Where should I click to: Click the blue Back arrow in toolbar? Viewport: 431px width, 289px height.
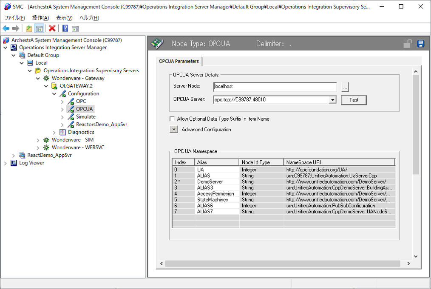coord(6,28)
